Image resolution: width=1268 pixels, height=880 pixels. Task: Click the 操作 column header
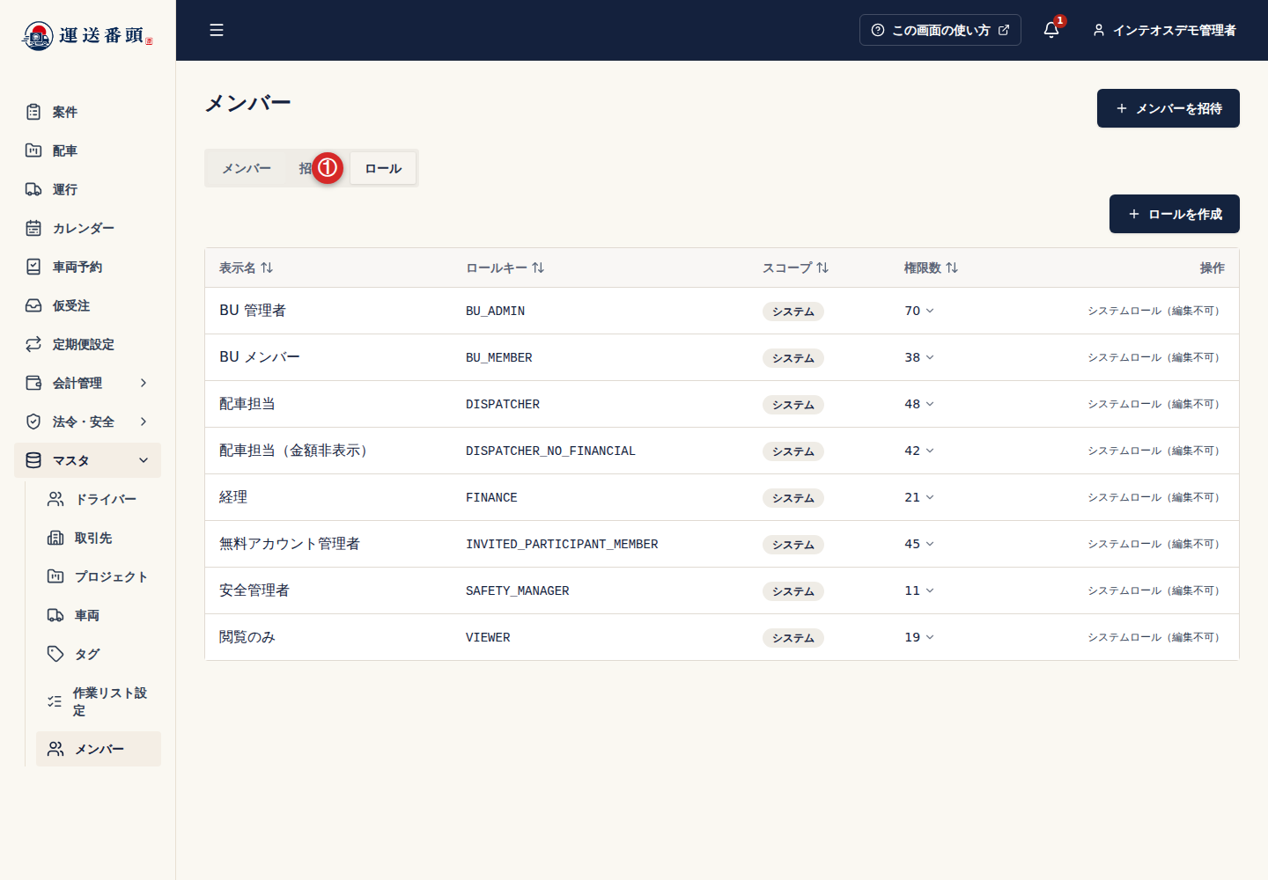point(1212,268)
